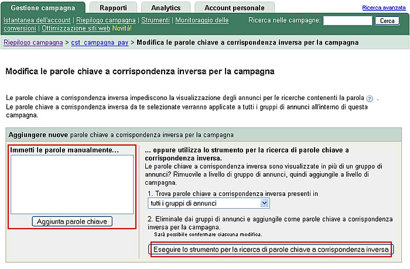Open Riepilogo campagna in green navigation bar

(106, 20)
